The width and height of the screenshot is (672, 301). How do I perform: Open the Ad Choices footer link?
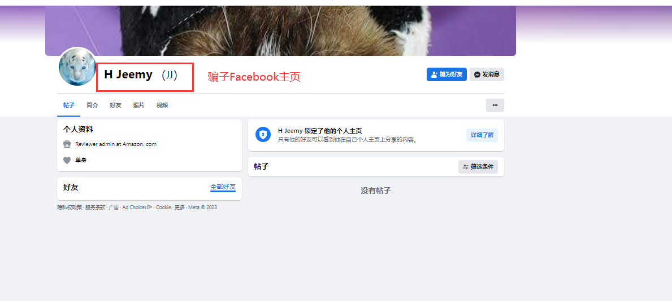coord(137,207)
